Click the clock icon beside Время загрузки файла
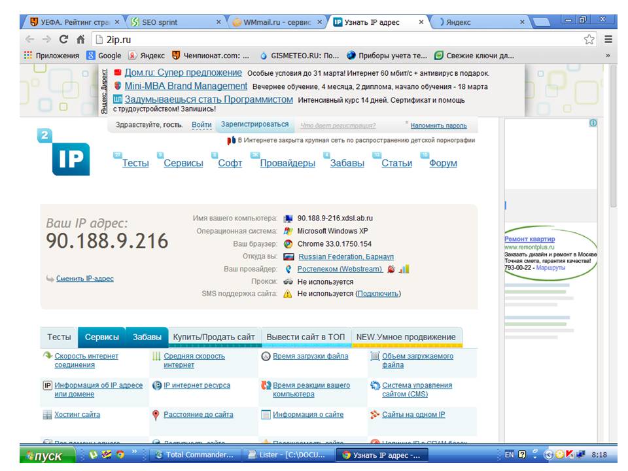The height and width of the screenshot is (471, 628). (x=266, y=356)
